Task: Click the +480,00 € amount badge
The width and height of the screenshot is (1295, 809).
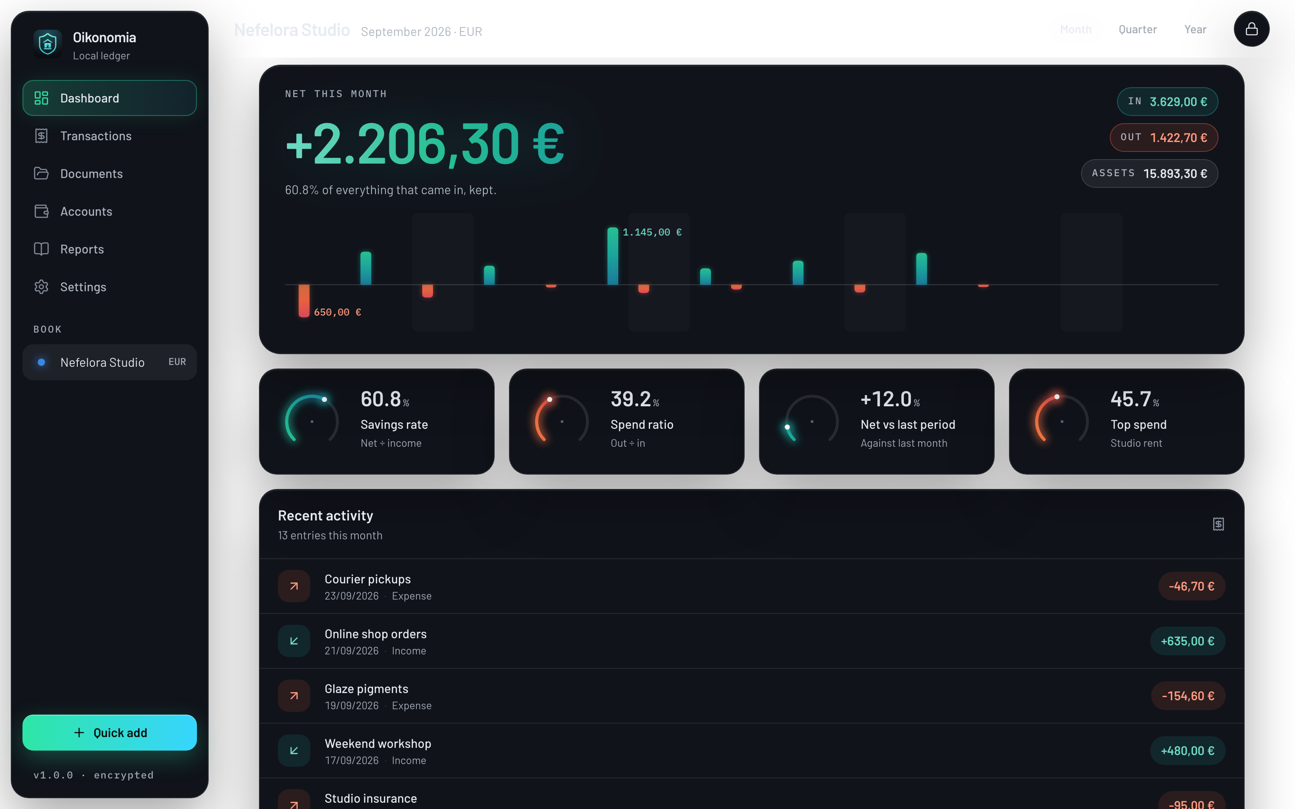Action: pos(1188,751)
